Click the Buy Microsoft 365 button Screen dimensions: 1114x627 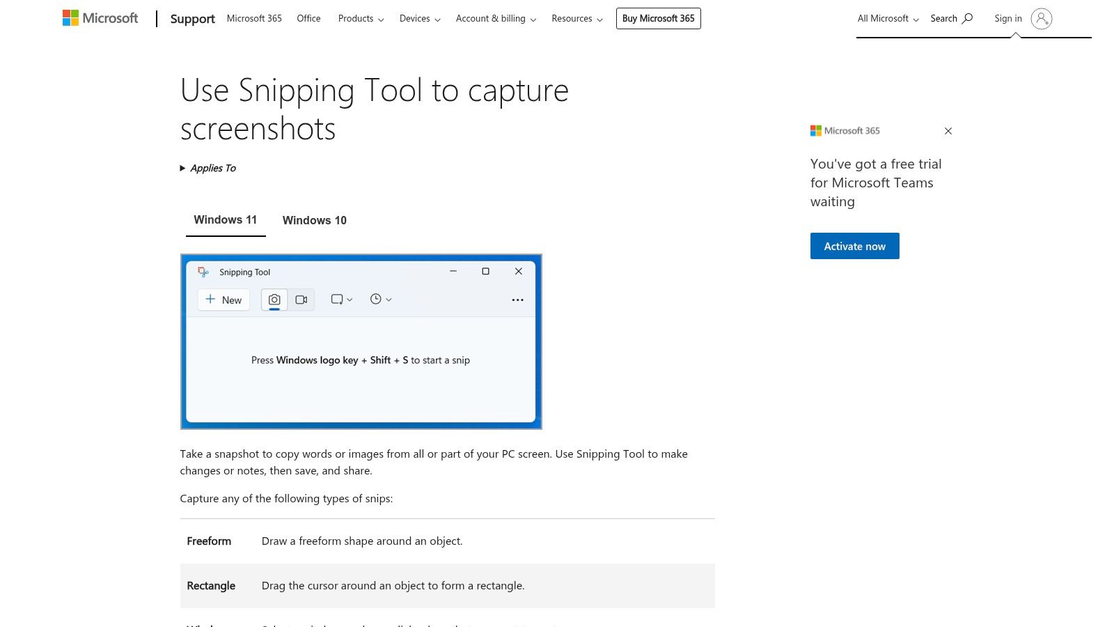[658, 19]
